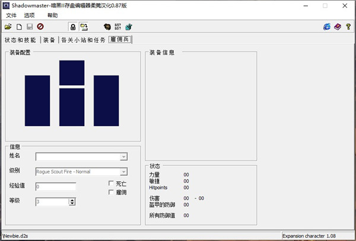
Task: Click the red prohibition circle icon
Action: point(40,27)
